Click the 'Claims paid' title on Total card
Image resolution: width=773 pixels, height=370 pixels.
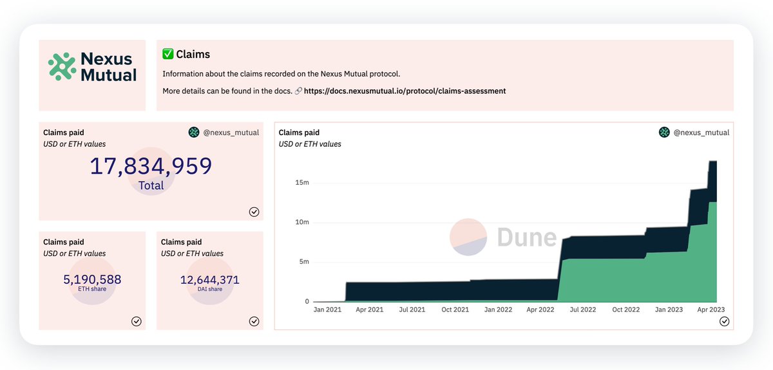(x=64, y=133)
